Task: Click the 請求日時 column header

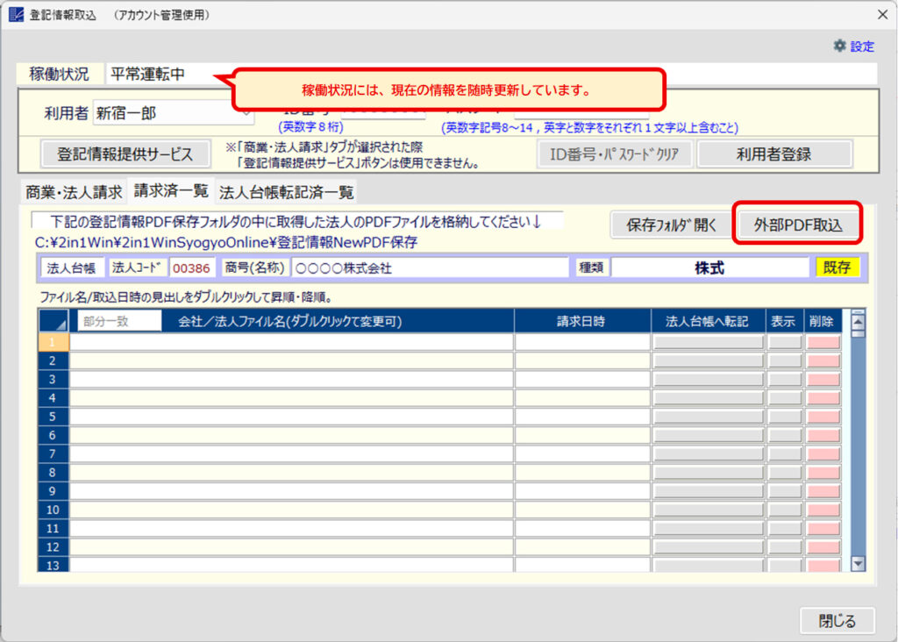Action: (x=581, y=321)
